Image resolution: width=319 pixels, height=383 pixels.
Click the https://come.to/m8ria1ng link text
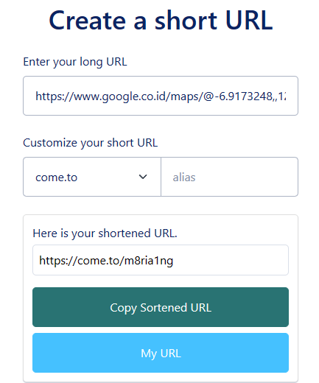coord(106,261)
